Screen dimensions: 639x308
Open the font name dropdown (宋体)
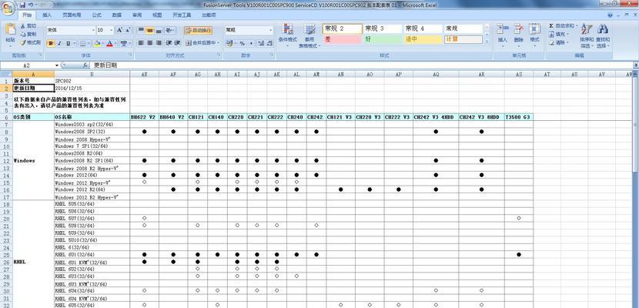pos(92,30)
